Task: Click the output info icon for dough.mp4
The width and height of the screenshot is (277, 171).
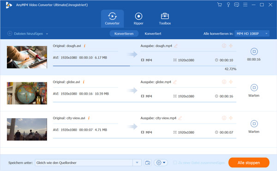Action: pyautogui.click(x=224, y=46)
